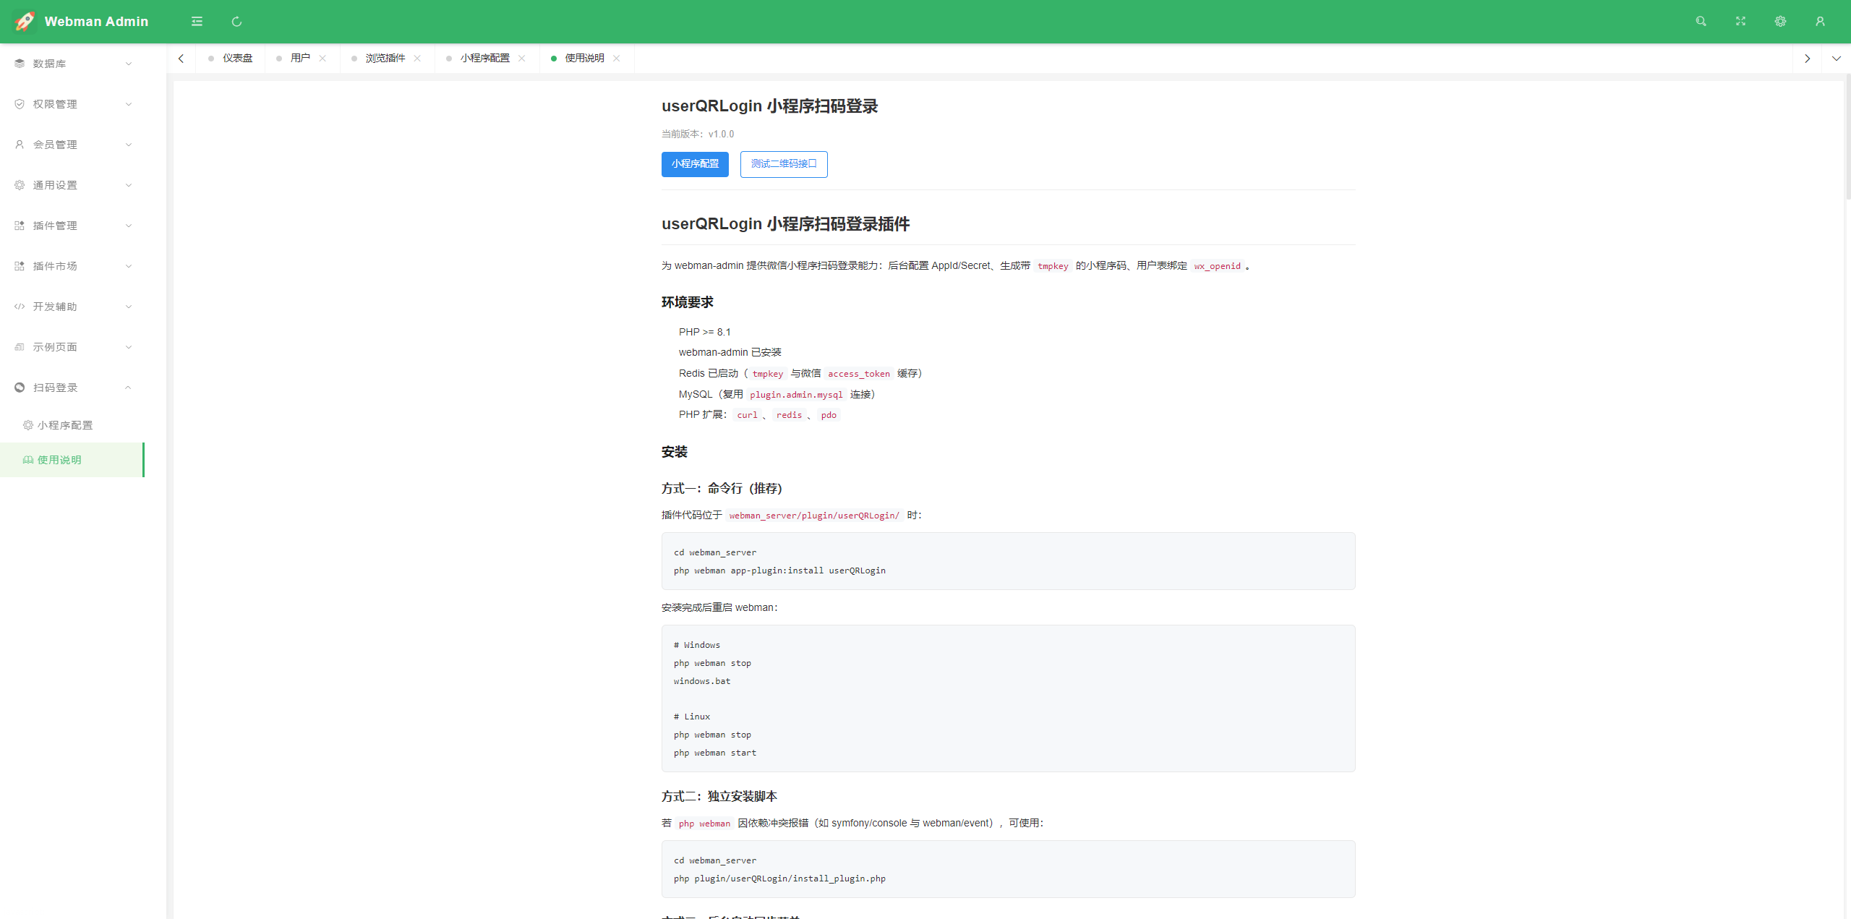This screenshot has width=1851, height=919.
Task: Open the user profile icon
Action: (1820, 22)
